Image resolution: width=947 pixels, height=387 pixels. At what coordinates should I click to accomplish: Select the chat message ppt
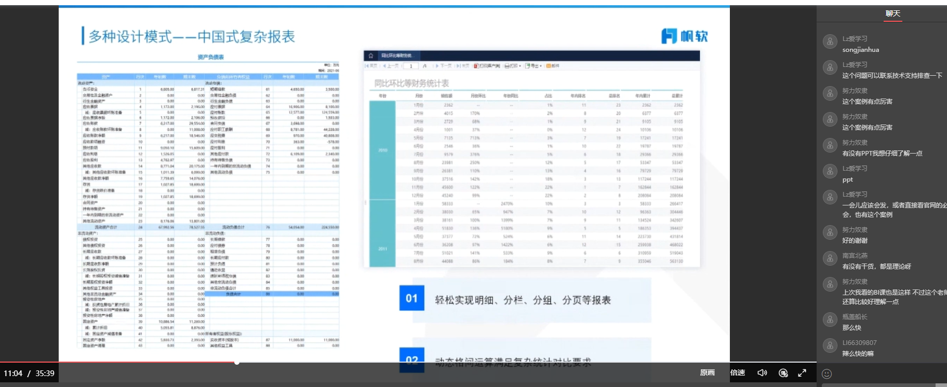click(x=848, y=180)
